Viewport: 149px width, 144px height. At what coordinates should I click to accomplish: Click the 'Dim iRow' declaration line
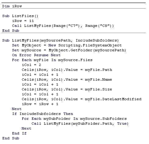[x=12, y=6]
